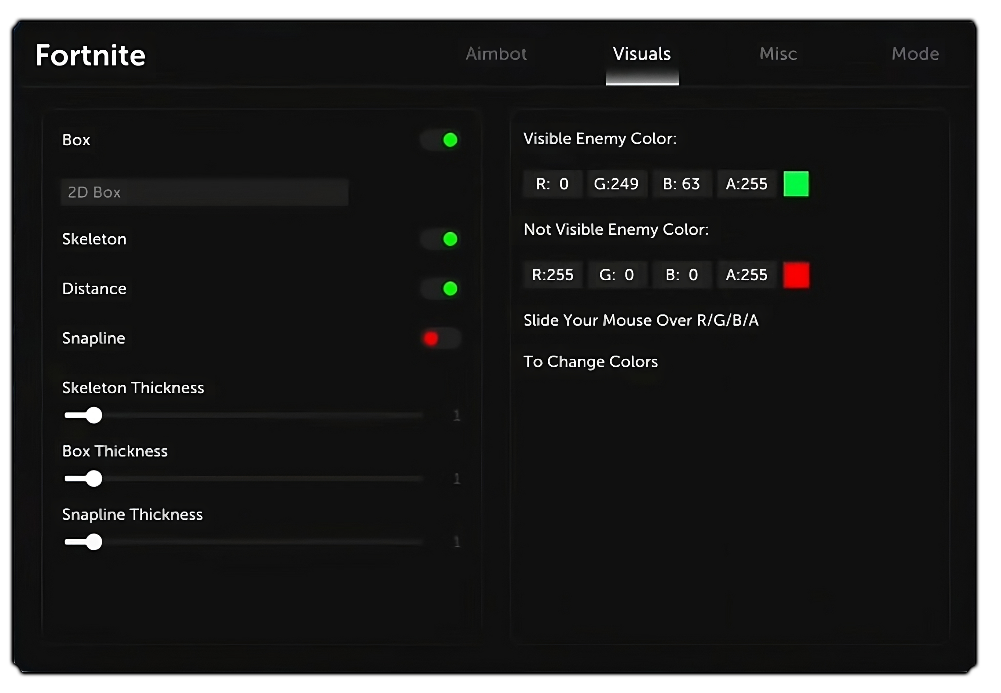Disable the Skeleton toggle
Image resolution: width=1001 pixels, height=693 pixels.
(x=441, y=239)
